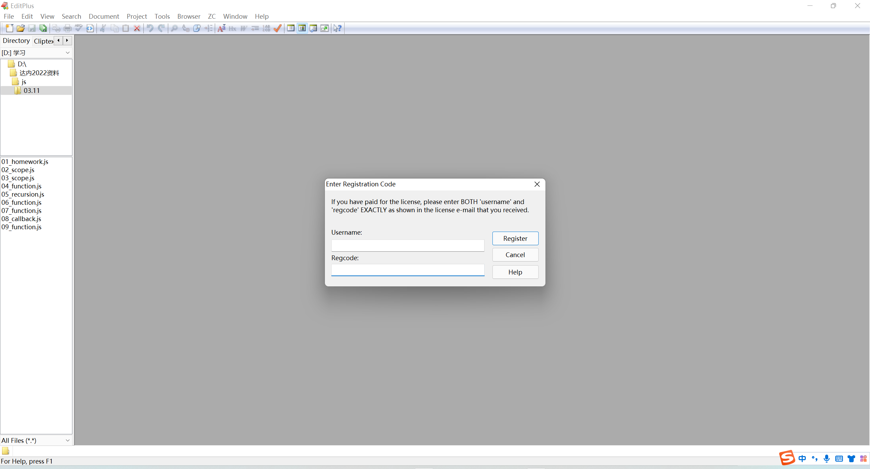870x469 pixels.
Task: Click the Open file folder icon
Action: [20, 28]
